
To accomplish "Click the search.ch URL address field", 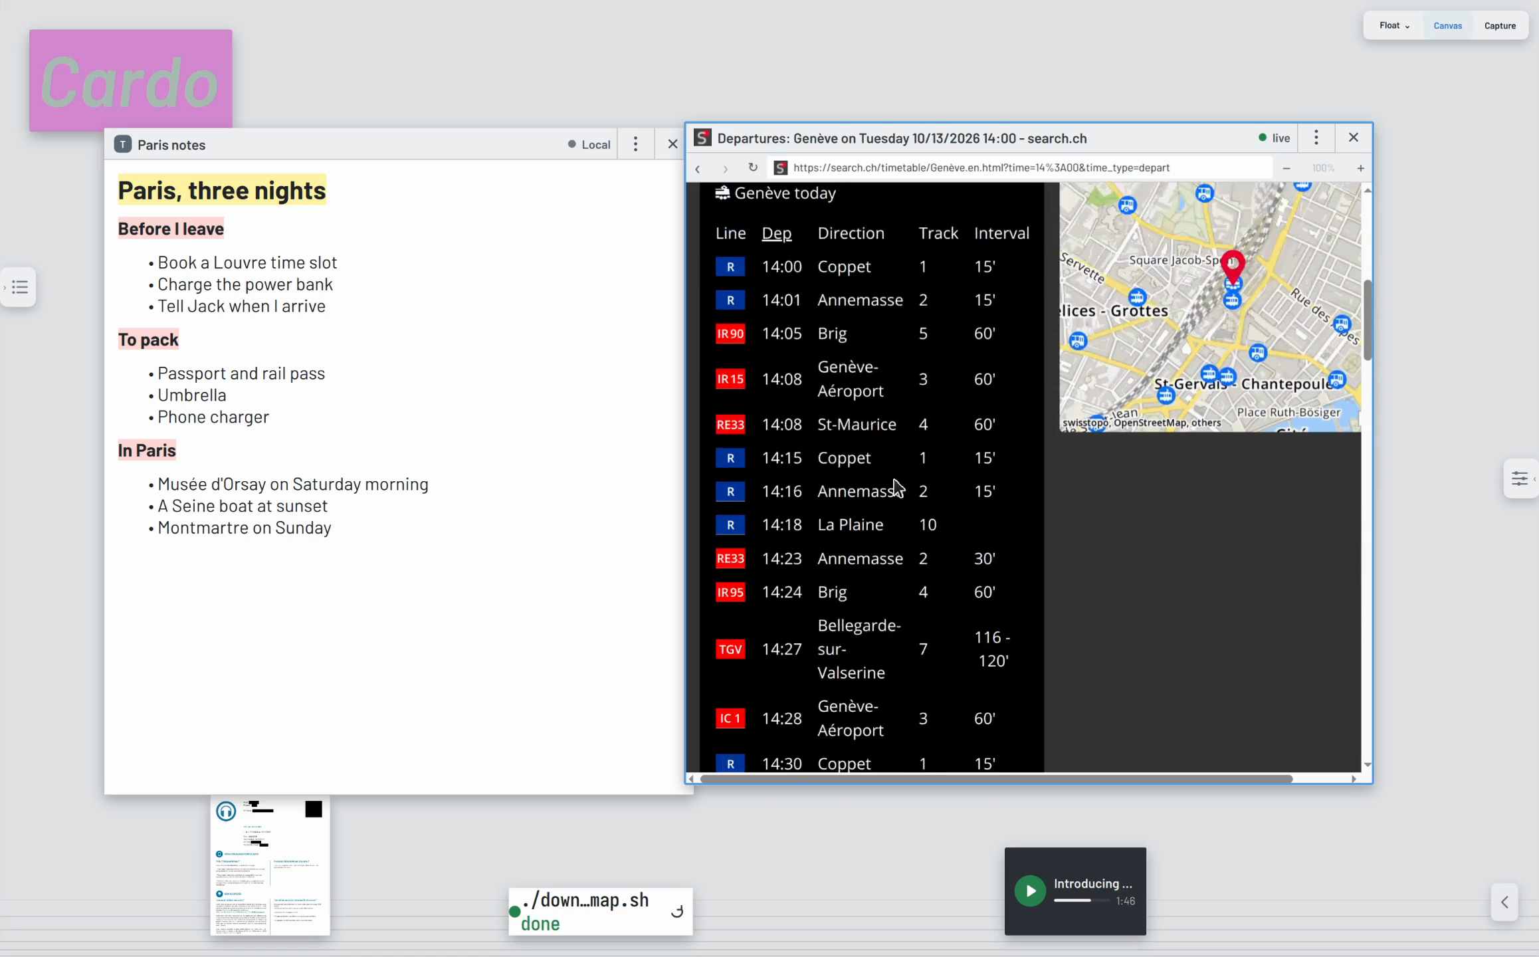I will click(1020, 167).
